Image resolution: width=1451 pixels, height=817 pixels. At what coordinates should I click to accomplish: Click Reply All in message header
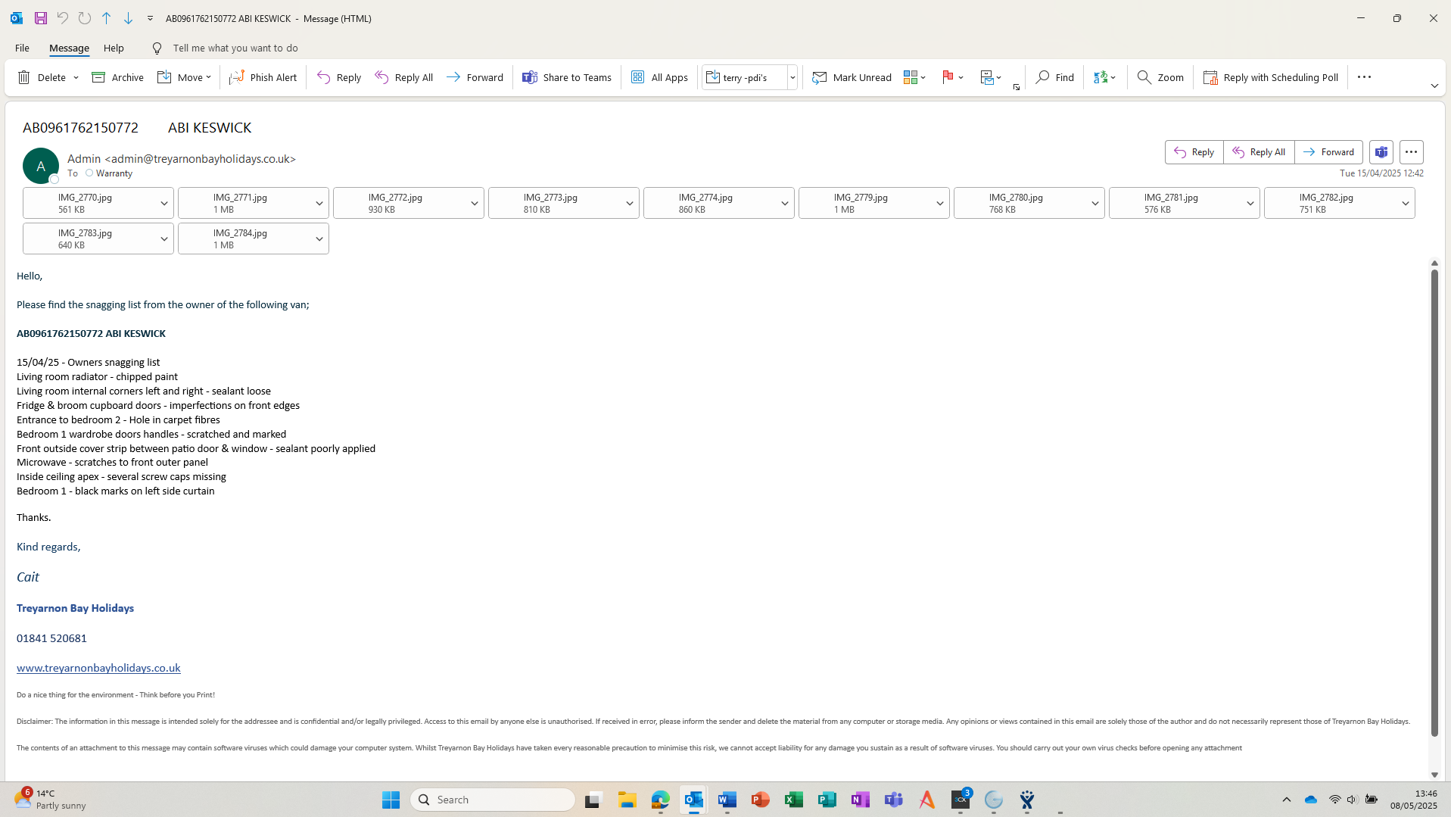point(1259,152)
